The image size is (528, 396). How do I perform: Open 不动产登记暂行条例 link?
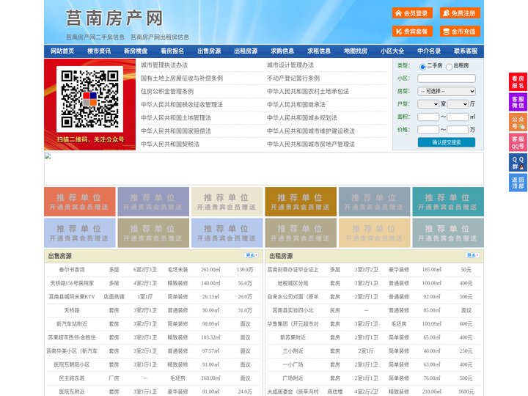293,78
